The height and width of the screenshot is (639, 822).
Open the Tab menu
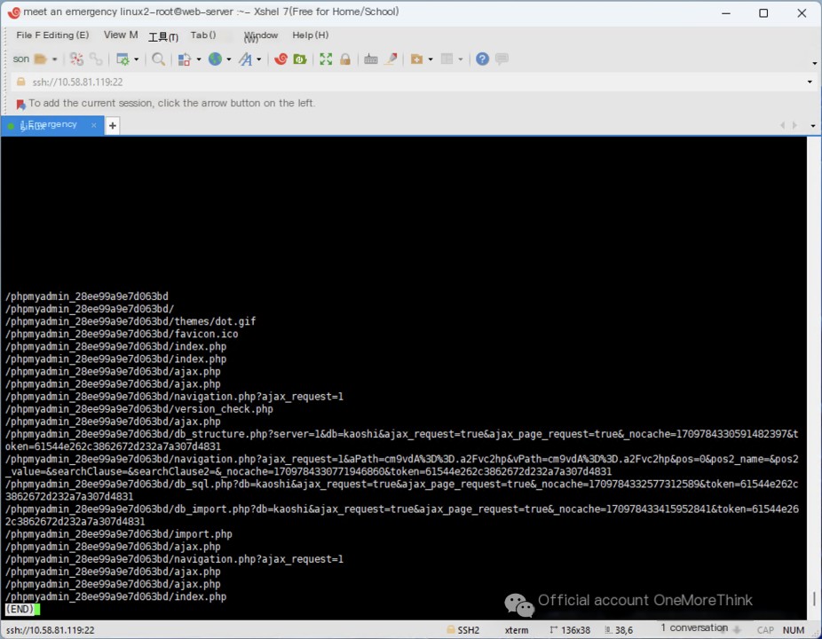click(203, 35)
